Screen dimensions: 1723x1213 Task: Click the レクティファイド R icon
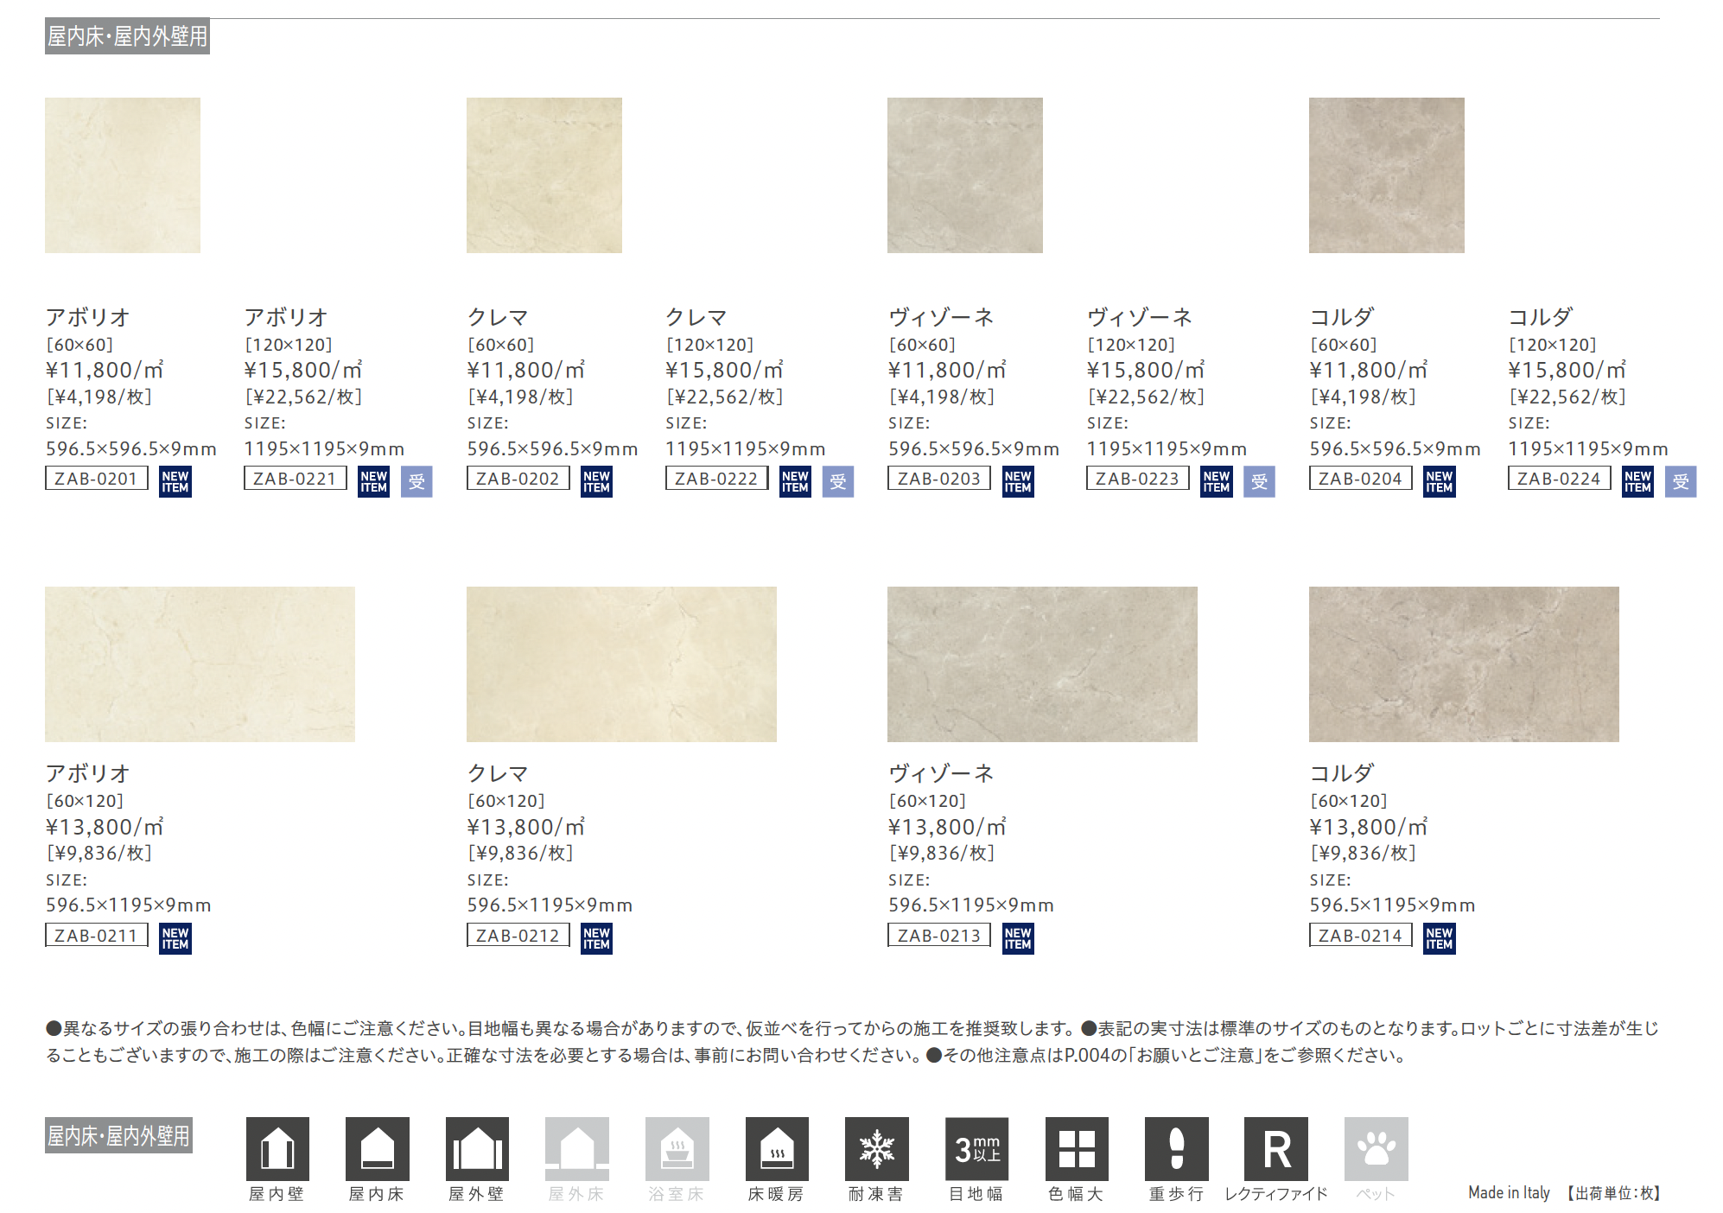tap(1276, 1148)
